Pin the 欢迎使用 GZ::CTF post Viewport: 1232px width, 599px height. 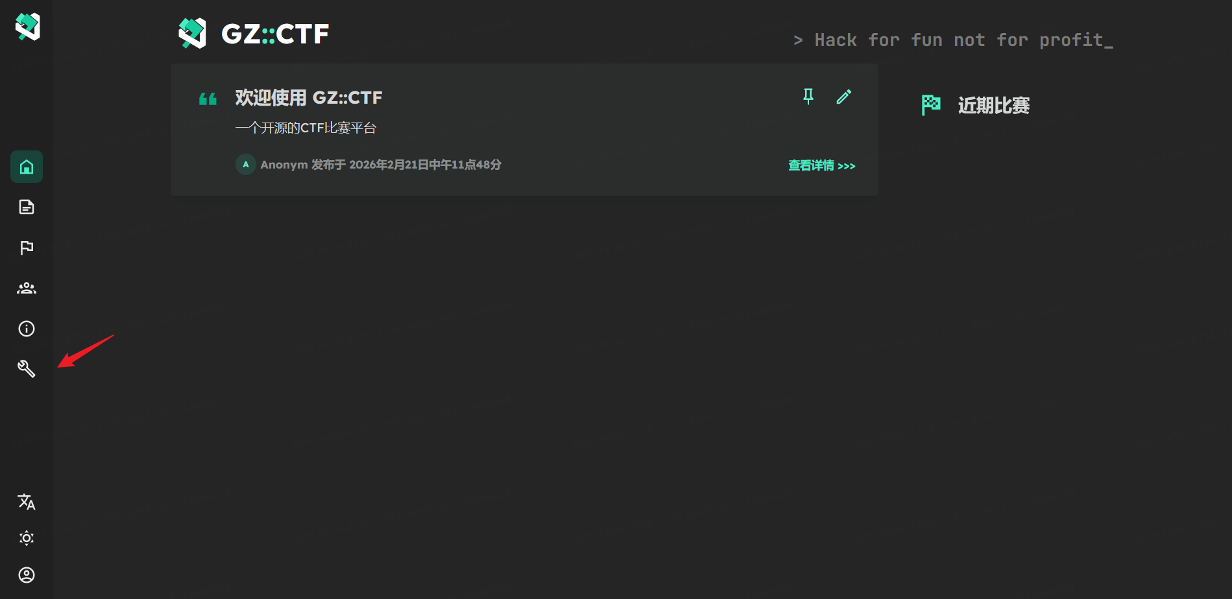[x=808, y=97]
